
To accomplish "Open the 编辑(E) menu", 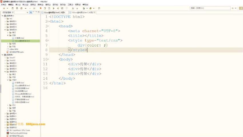I will [11, 5].
